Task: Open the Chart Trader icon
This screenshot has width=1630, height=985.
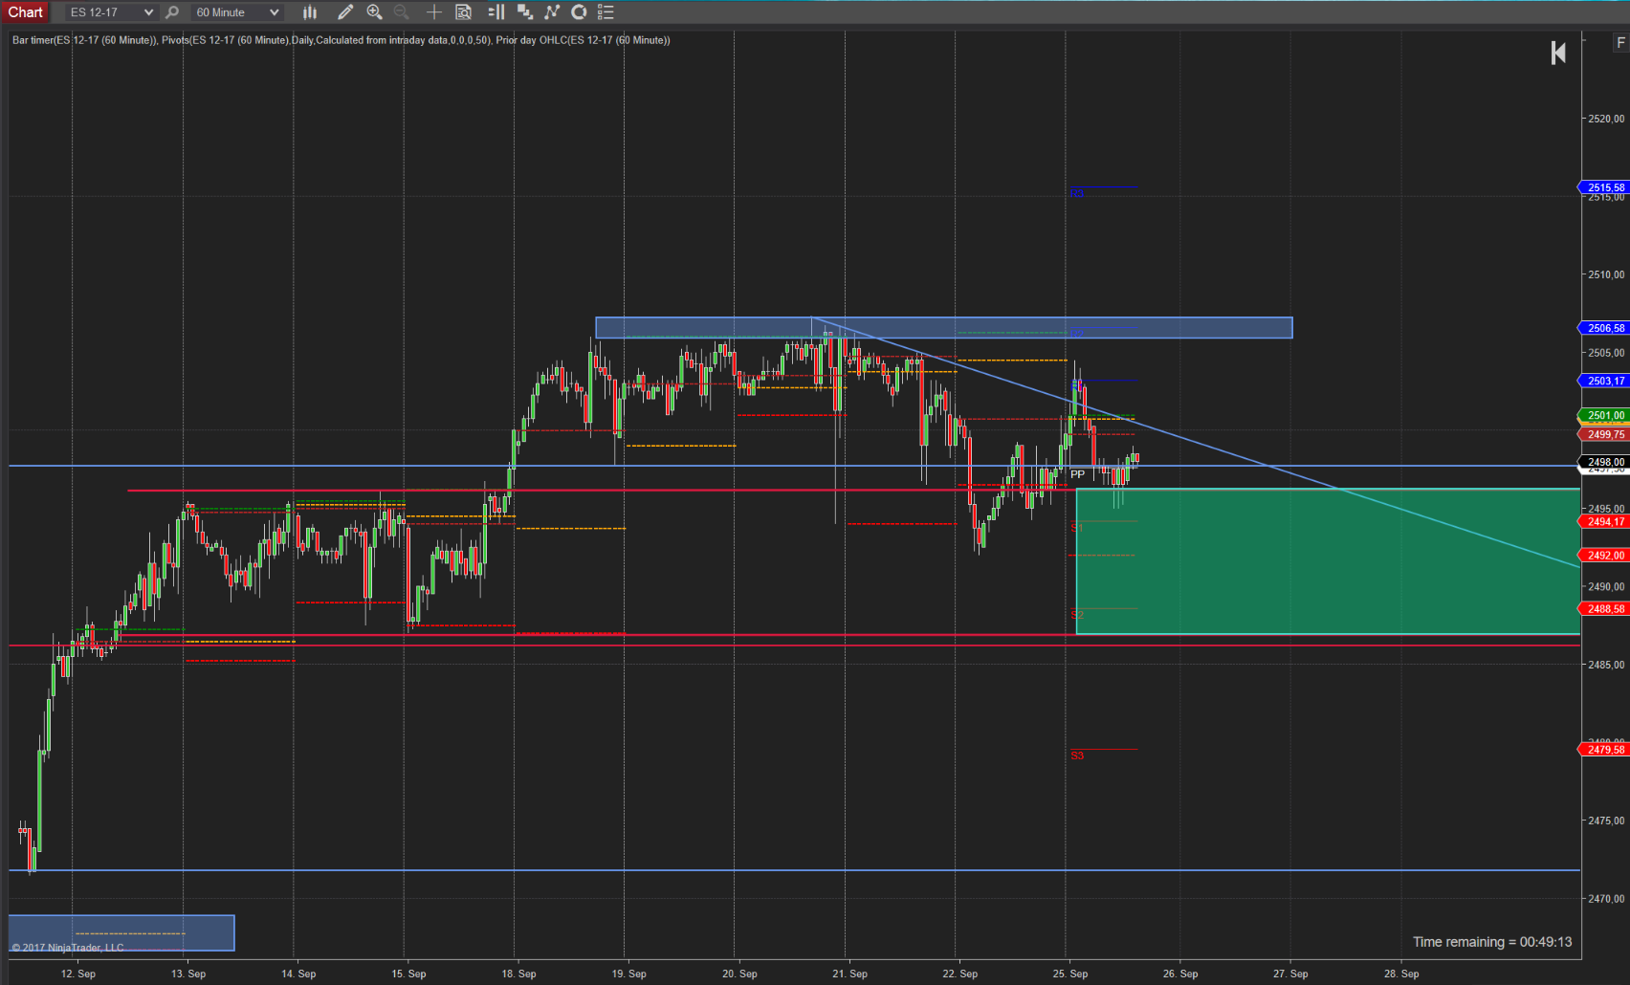Action: coord(496,12)
